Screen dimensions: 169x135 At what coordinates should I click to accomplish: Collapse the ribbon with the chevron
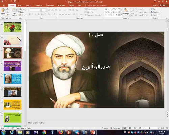[x=167, y=18]
